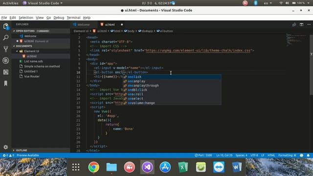
Task: Open the Visual Studio Code app menu
Action: (x=43, y=3)
